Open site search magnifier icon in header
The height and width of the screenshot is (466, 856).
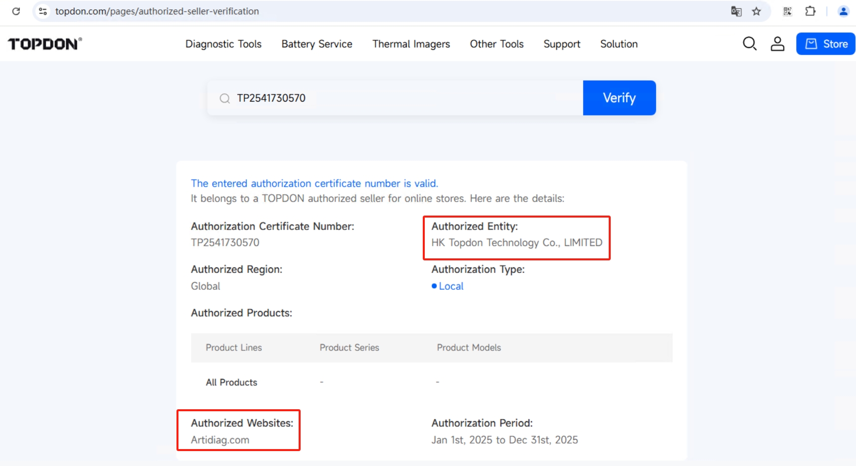(x=750, y=44)
